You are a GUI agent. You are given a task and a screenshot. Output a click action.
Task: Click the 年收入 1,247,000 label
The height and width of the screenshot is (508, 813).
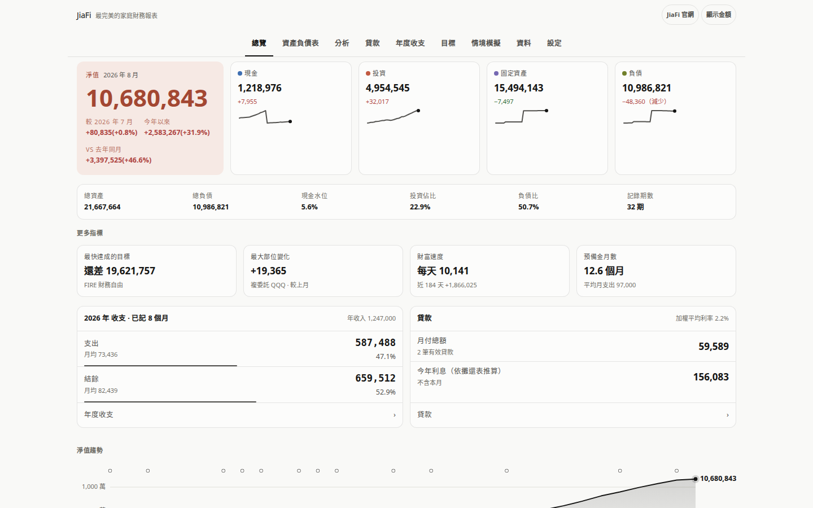pos(371,318)
